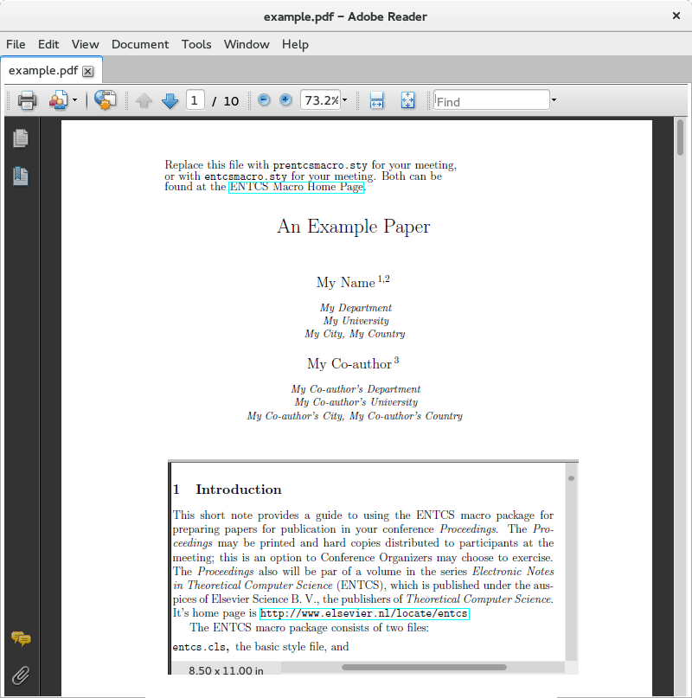Click the Find search field
692x698 pixels.
pyautogui.click(x=491, y=100)
